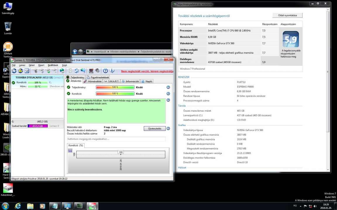Open the 3DMark Vantage desktop shortcut
The height and width of the screenshot is (210, 337).
(8, 50)
